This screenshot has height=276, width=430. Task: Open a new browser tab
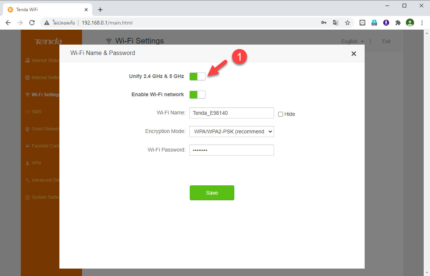point(100,10)
